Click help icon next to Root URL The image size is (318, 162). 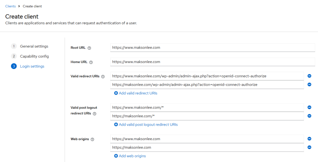[x=89, y=48]
